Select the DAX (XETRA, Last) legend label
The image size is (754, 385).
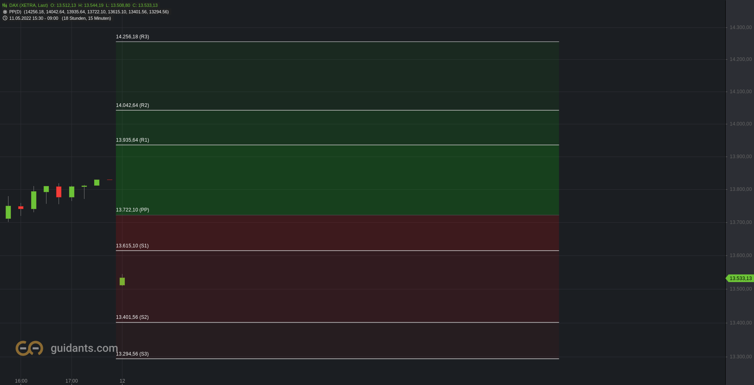click(x=28, y=5)
